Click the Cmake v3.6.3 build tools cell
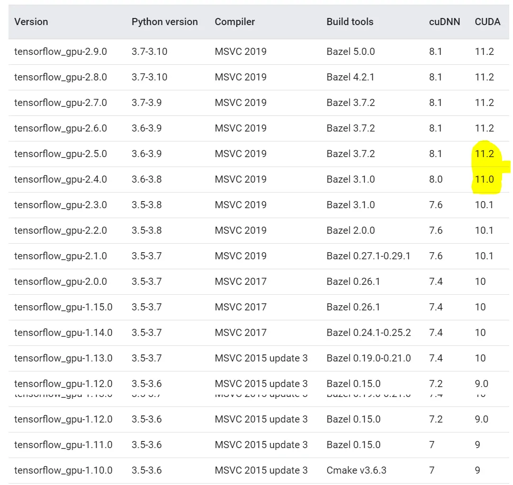The image size is (513, 485). point(356,470)
